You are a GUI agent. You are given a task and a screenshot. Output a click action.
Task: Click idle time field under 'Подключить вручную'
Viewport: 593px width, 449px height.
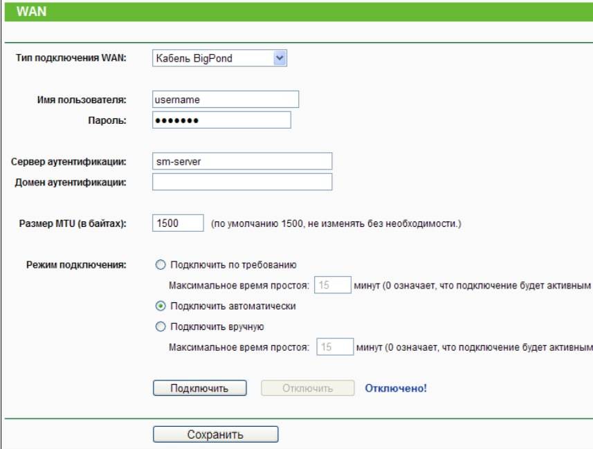[333, 347]
